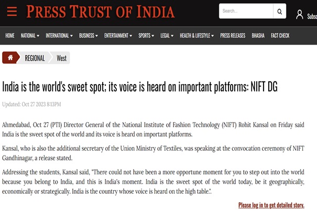This screenshot has width=317, height=220.
Task: Click the Press Trust of India logo
Action: pyautogui.click(x=100, y=11)
